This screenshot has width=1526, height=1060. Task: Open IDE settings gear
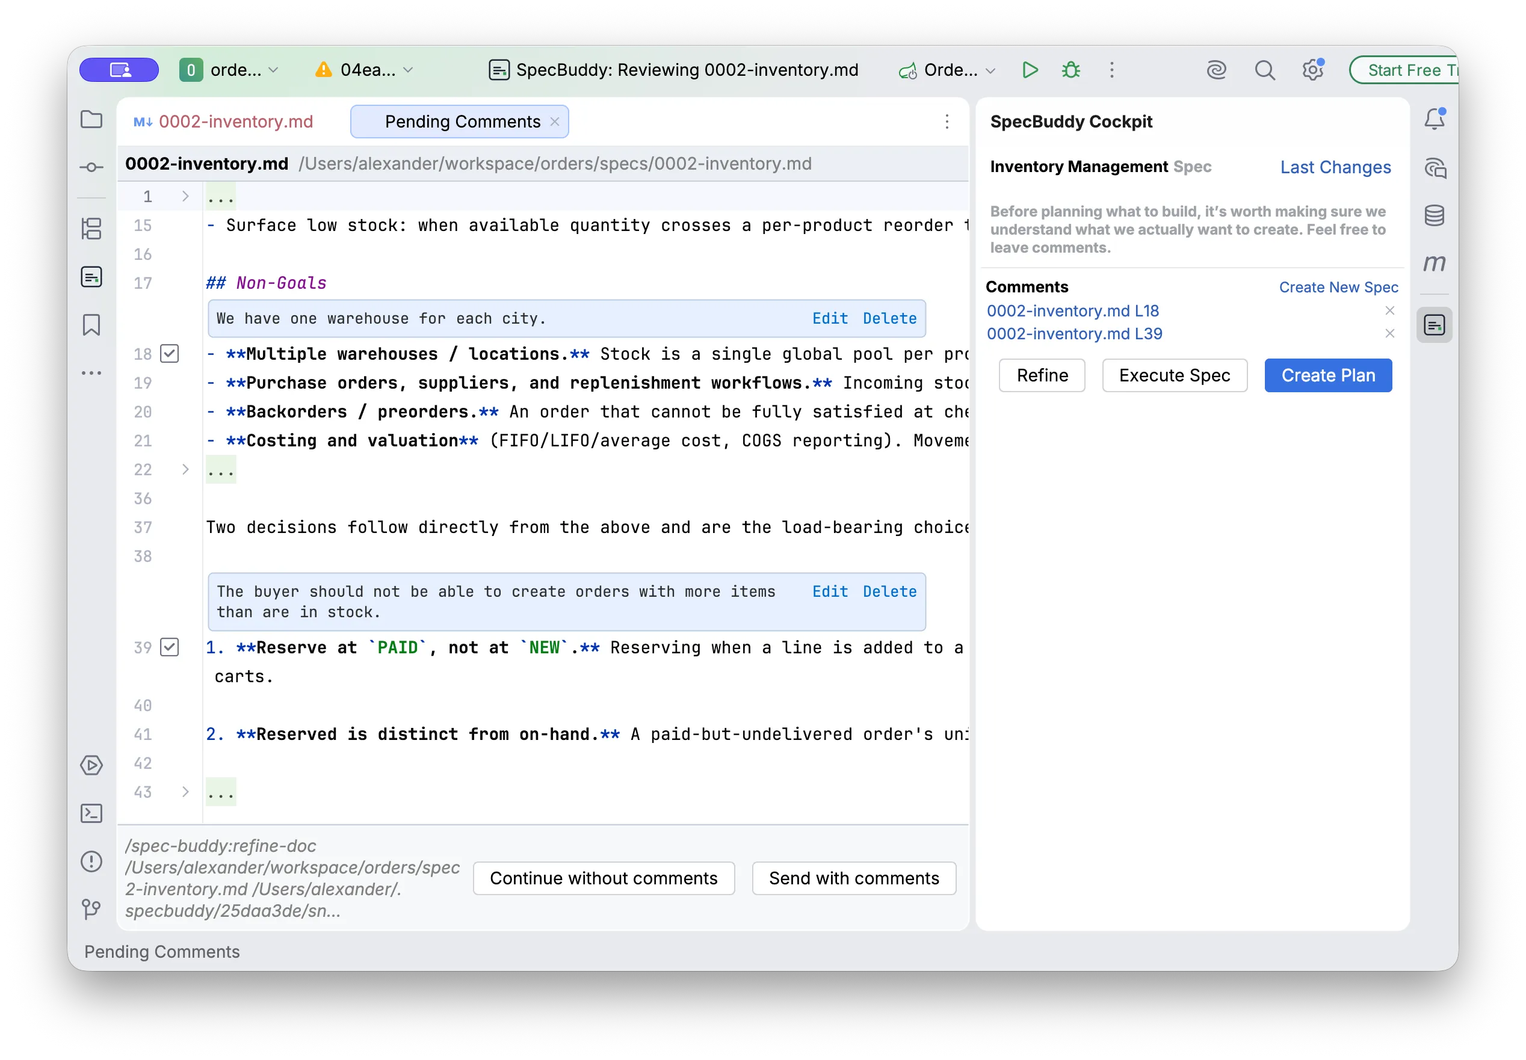(x=1312, y=70)
